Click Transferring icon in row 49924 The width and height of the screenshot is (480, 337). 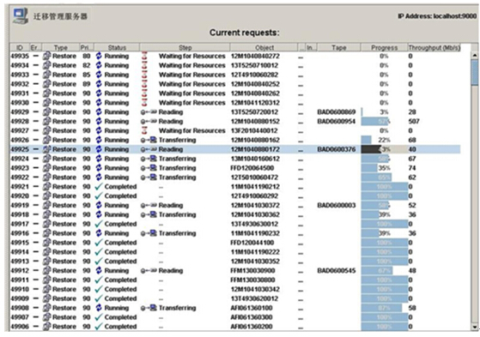coord(149,159)
